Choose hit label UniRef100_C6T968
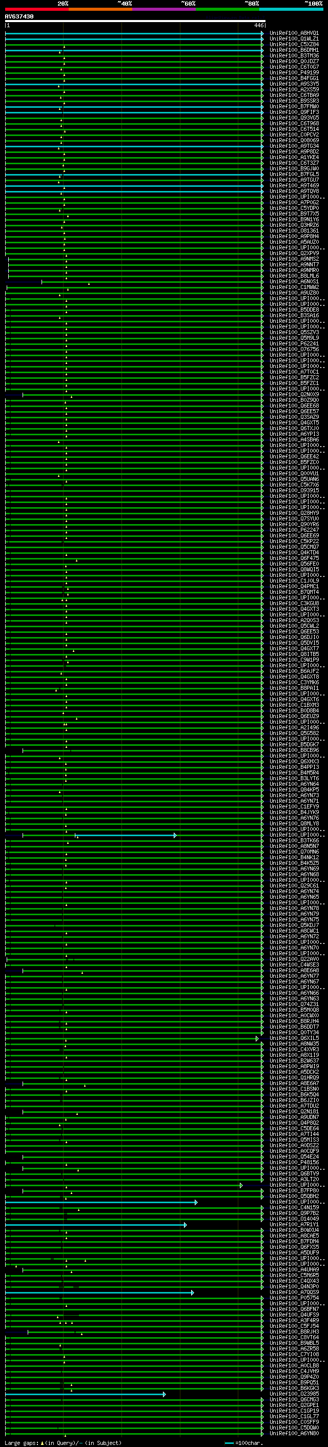The image size is (328, 1447). [x=294, y=124]
